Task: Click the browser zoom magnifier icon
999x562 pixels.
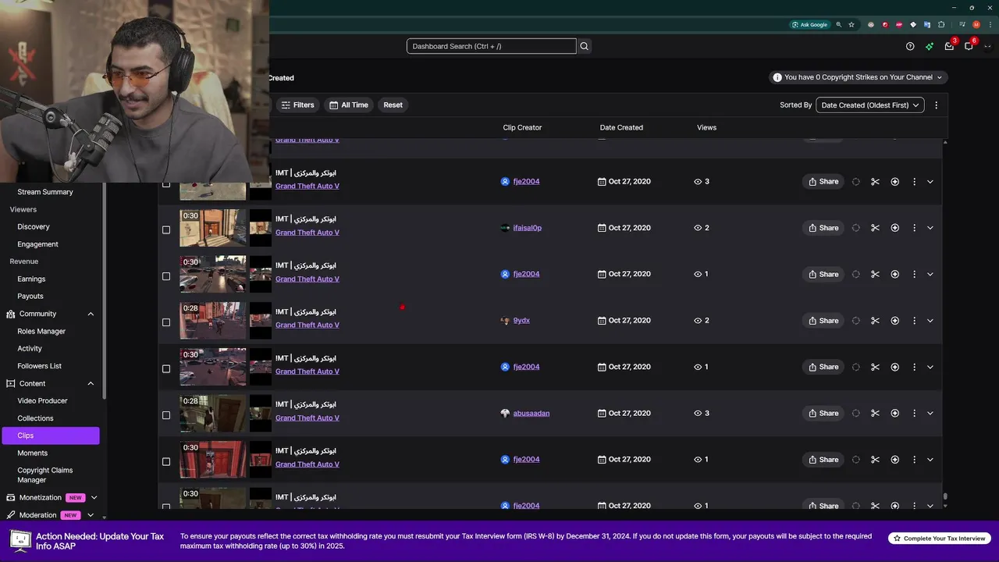Action: 839,24
